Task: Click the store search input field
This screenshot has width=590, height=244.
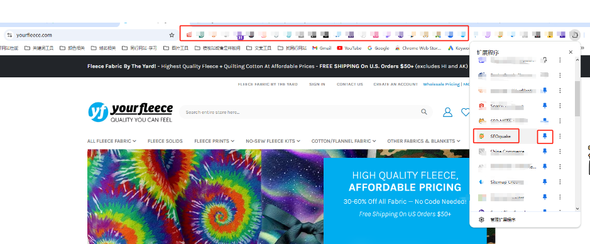Action: coord(301,112)
